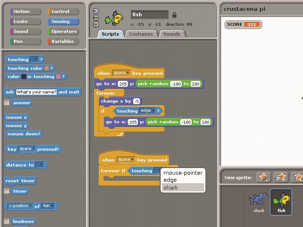This screenshot has width=303, height=227.
Task: Open the Sensing block category
Action: [64, 22]
